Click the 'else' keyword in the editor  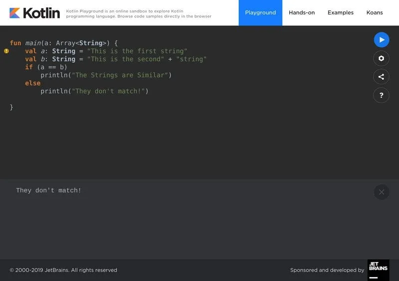33,83
